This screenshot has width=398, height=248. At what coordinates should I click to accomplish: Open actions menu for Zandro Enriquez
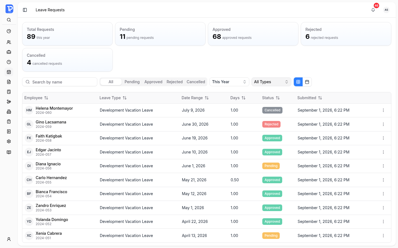click(x=383, y=208)
